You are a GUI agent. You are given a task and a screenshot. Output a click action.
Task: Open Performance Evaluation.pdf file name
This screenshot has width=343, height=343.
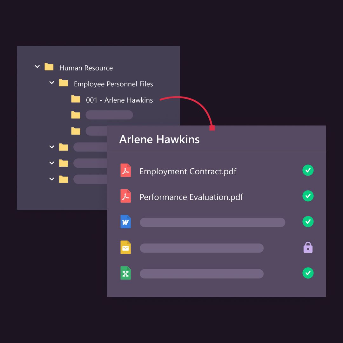pyautogui.click(x=191, y=197)
